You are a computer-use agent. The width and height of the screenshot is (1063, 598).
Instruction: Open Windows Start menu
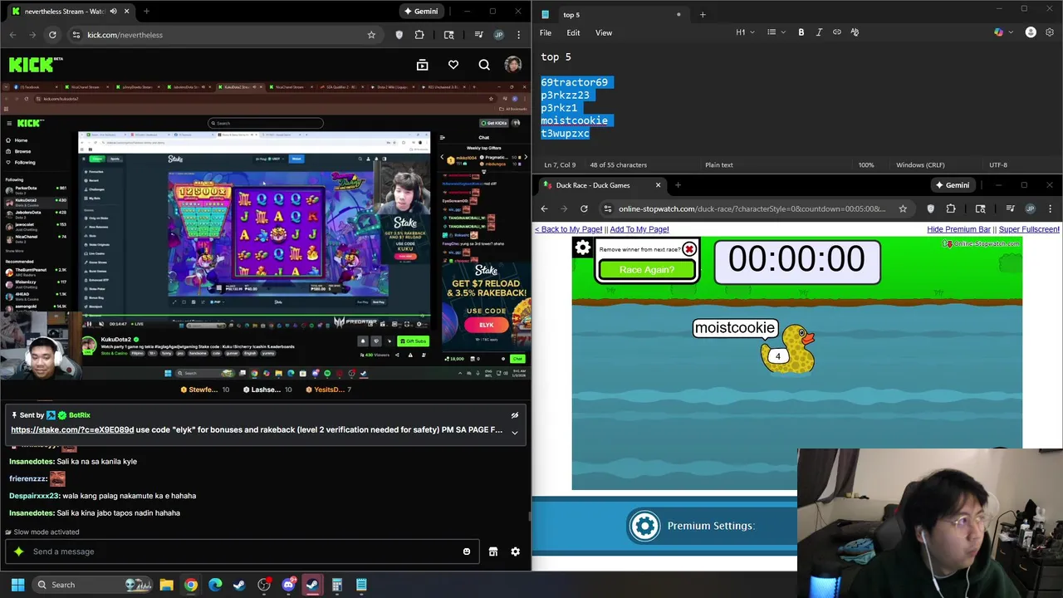click(x=17, y=585)
